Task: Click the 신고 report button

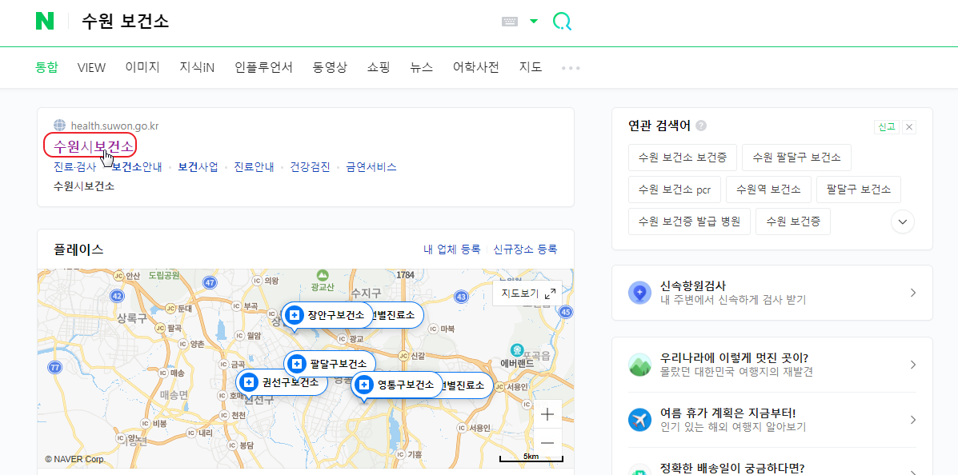Action: tap(886, 127)
